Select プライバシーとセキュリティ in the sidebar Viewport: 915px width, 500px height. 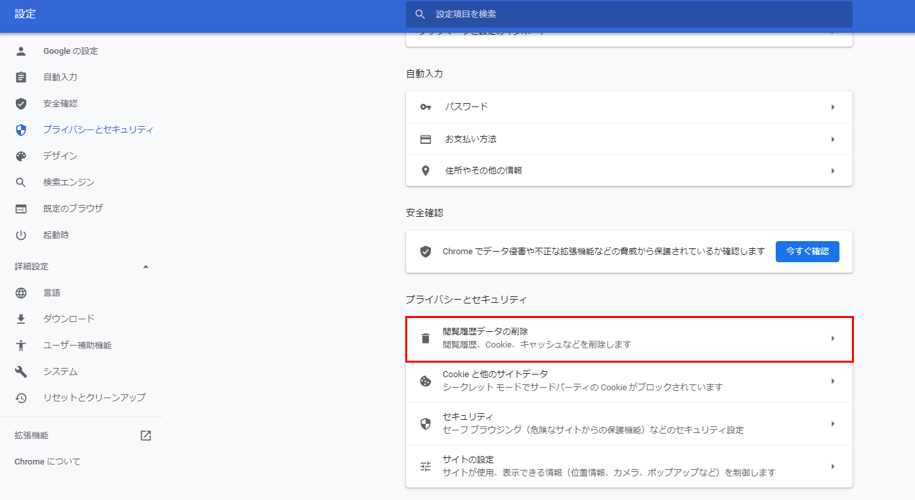pos(98,130)
